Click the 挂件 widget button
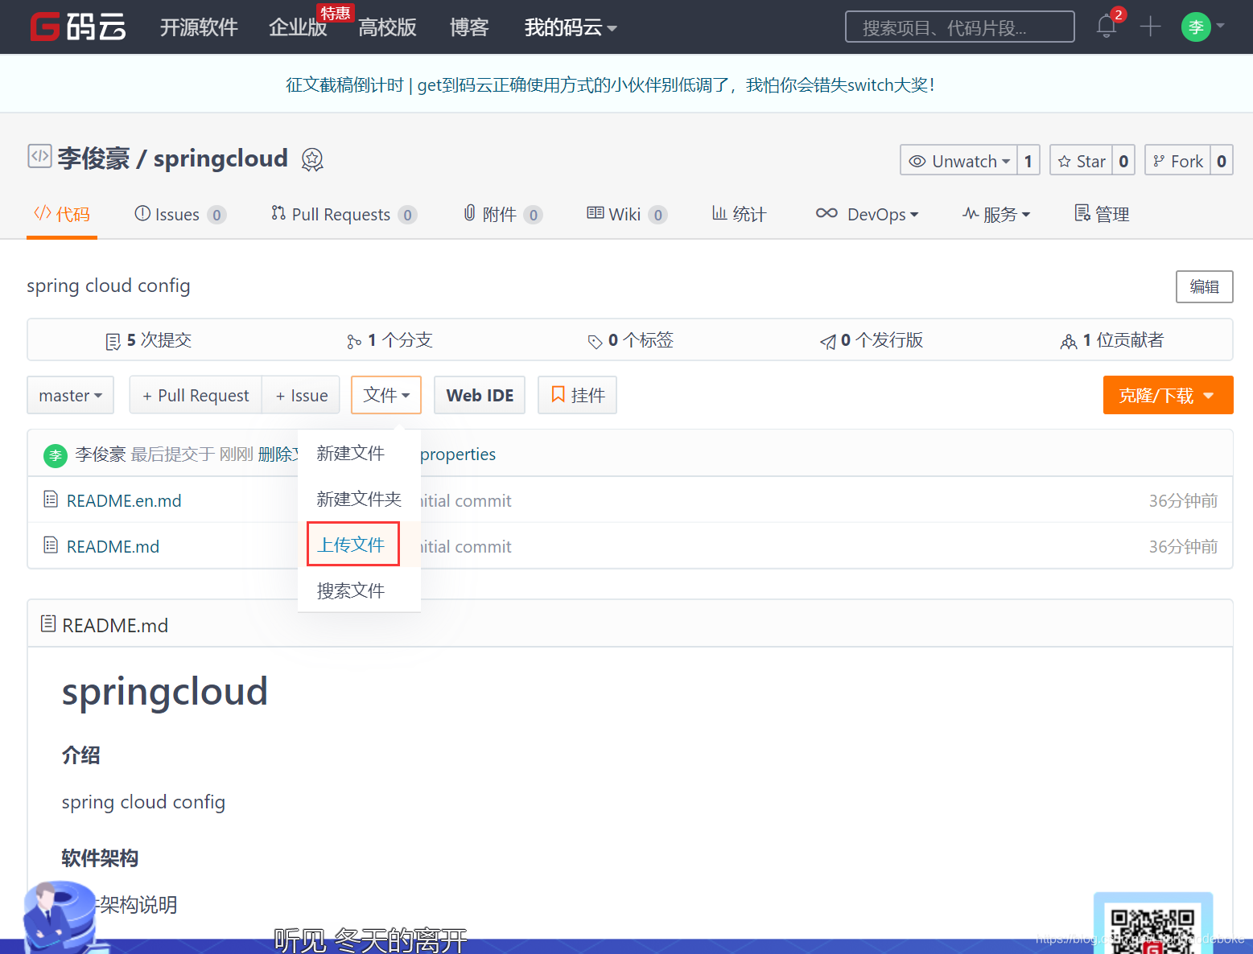This screenshot has height=954, width=1253. tap(577, 395)
